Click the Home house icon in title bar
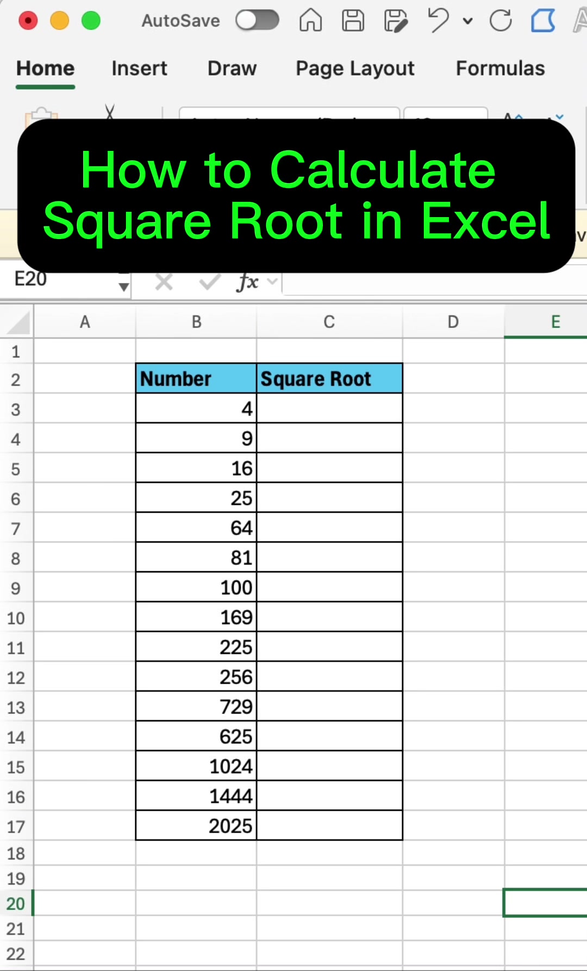587x971 pixels. [310, 21]
